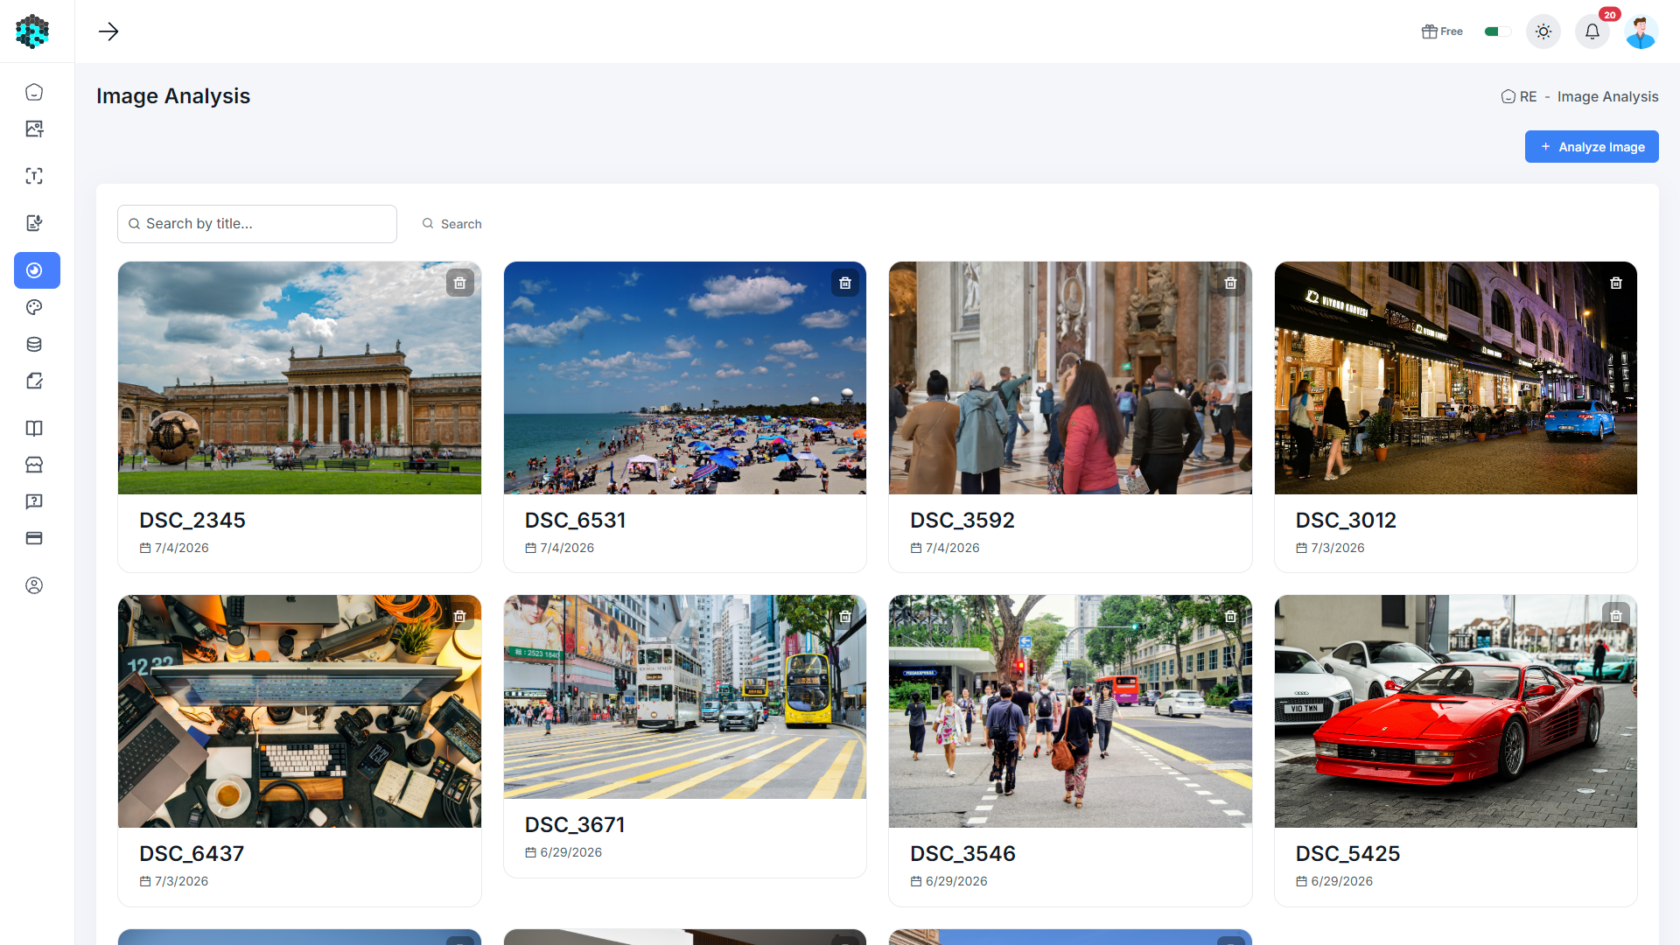Open the home icon in sidebar
Image resolution: width=1680 pixels, height=945 pixels.
pyautogui.click(x=34, y=92)
